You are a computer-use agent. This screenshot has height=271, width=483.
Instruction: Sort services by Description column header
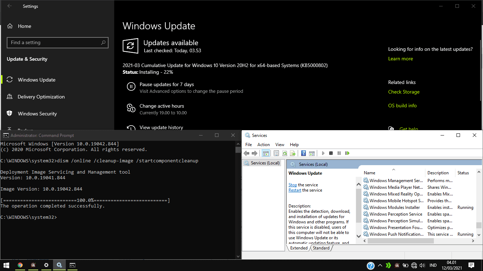click(440, 173)
